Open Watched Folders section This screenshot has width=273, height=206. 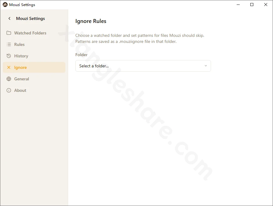34,33
